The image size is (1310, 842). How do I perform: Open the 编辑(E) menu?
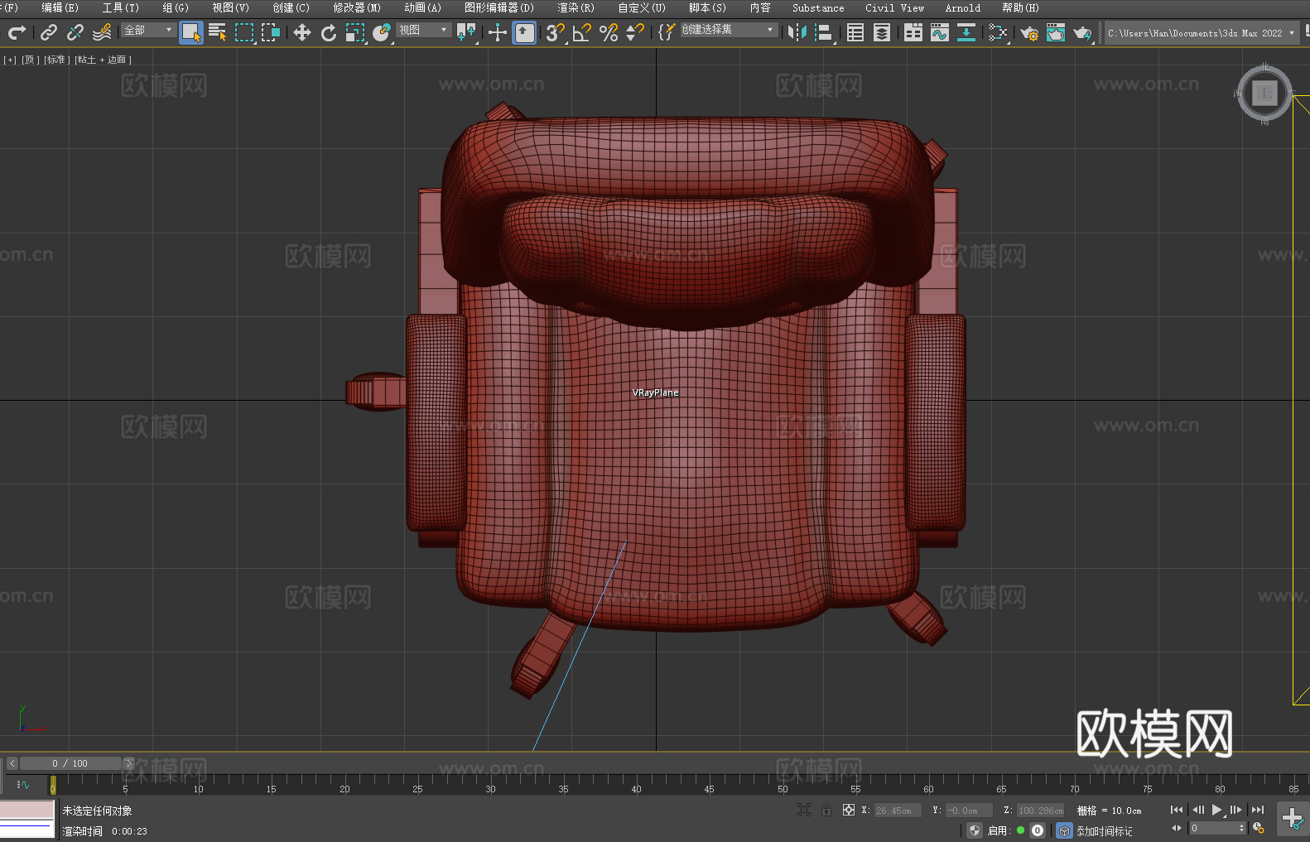point(60,7)
